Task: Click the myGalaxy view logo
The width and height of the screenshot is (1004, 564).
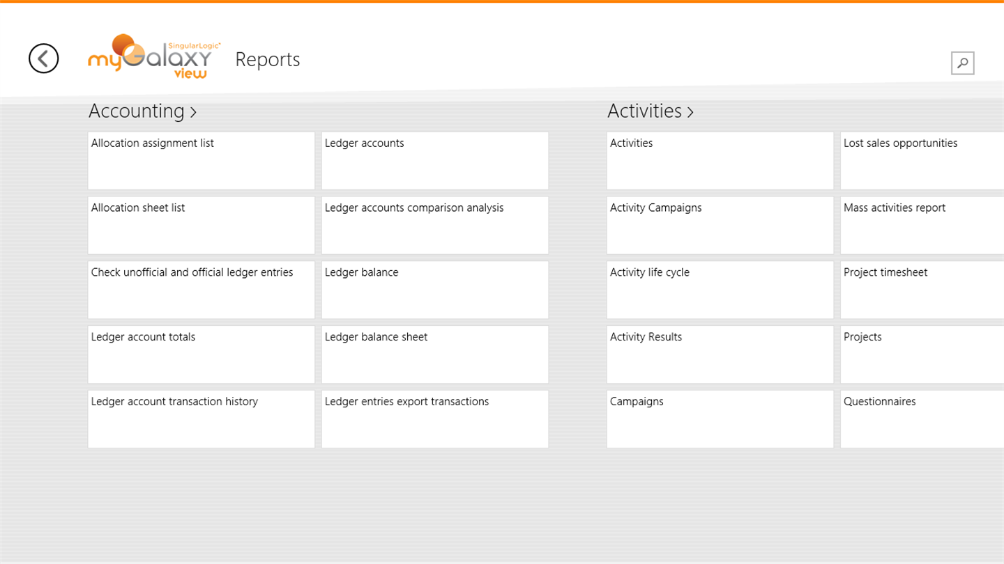Action: coord(154,57)
